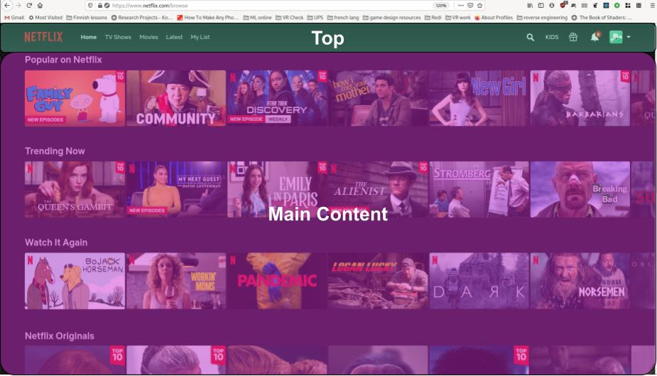Viewport: 657px width, 376px height.
Task: Open the Dark title card
Action: pos(479,281)
